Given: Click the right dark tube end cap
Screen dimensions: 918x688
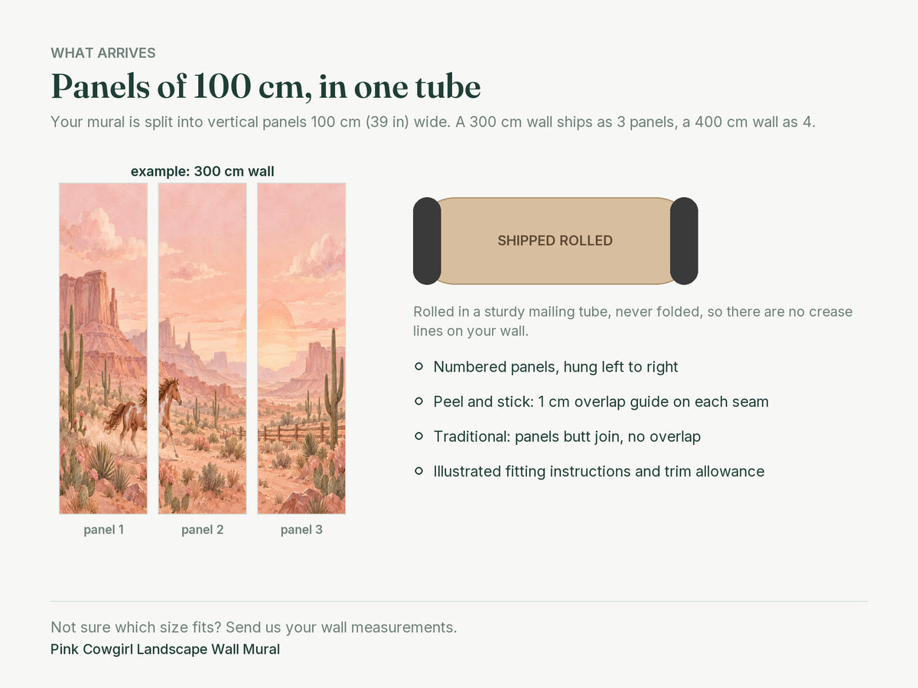Looking at the screenshot, I should tap(684, 241).
